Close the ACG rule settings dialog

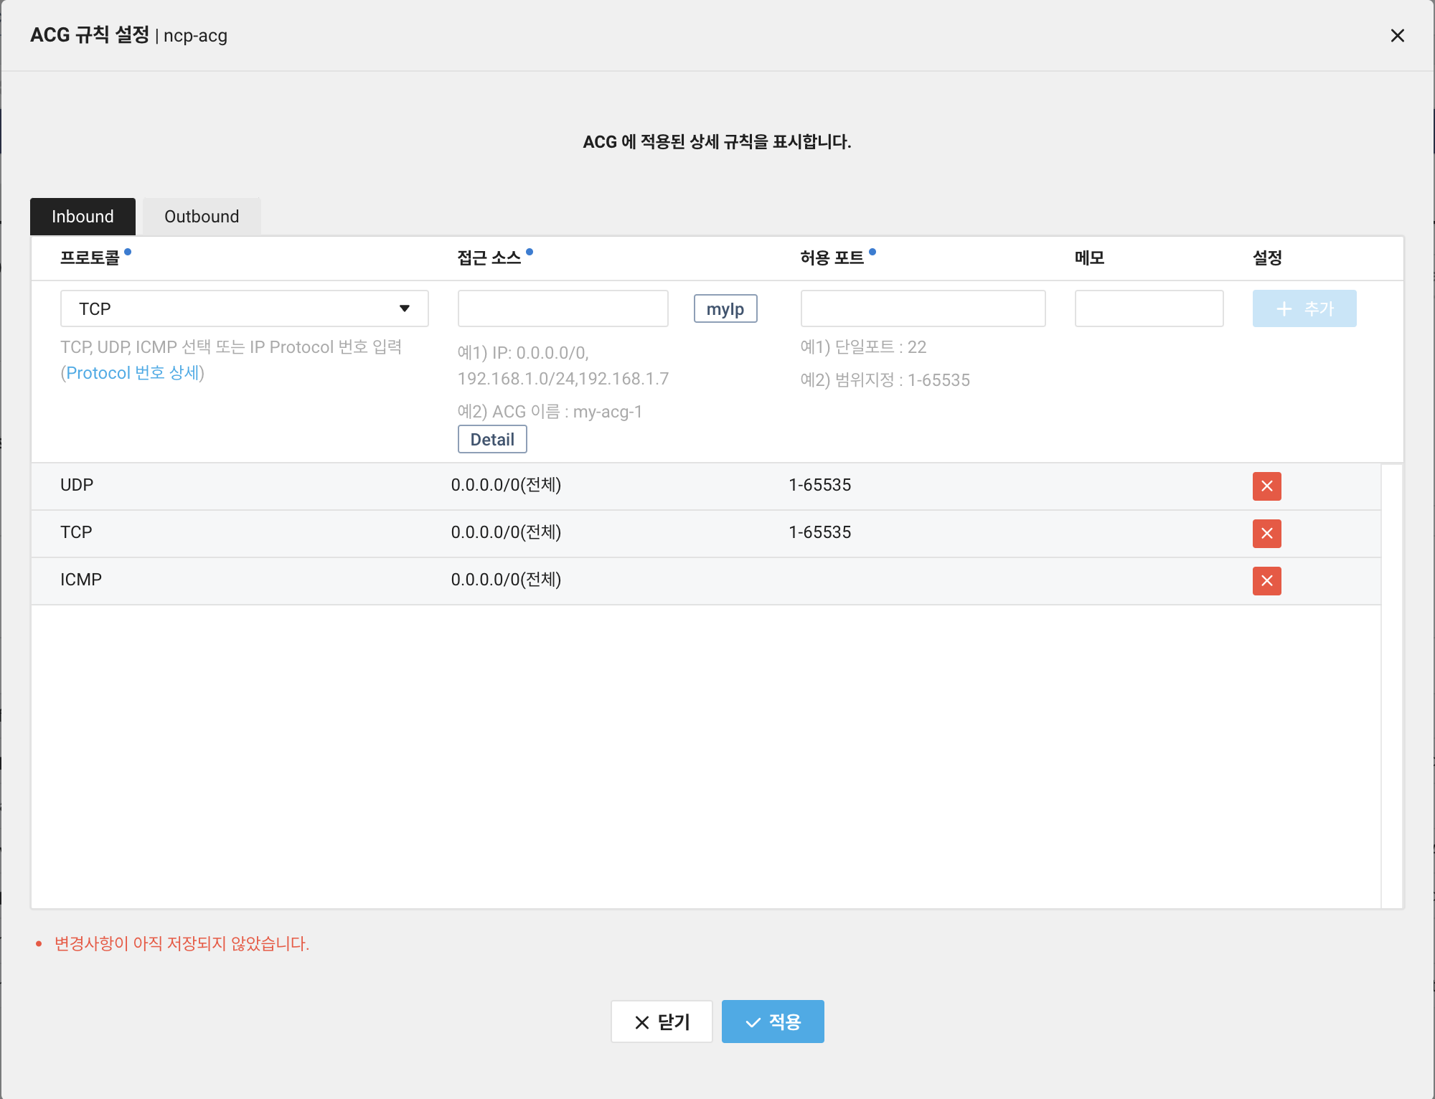(x=1397, y=36)
